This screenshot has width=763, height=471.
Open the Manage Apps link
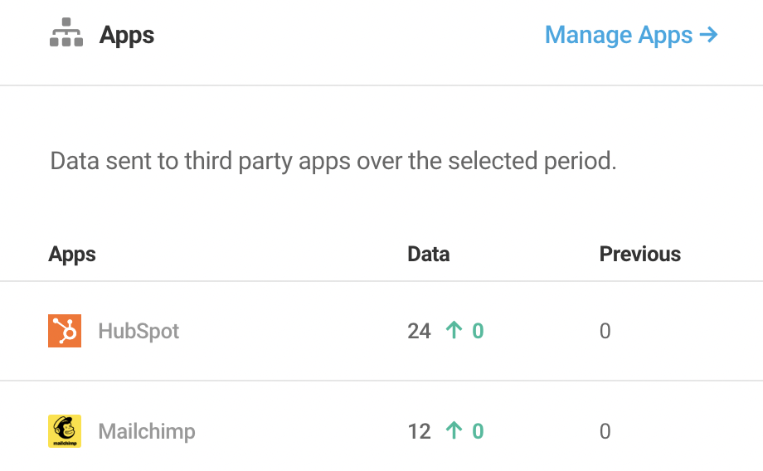click(631, 35)
